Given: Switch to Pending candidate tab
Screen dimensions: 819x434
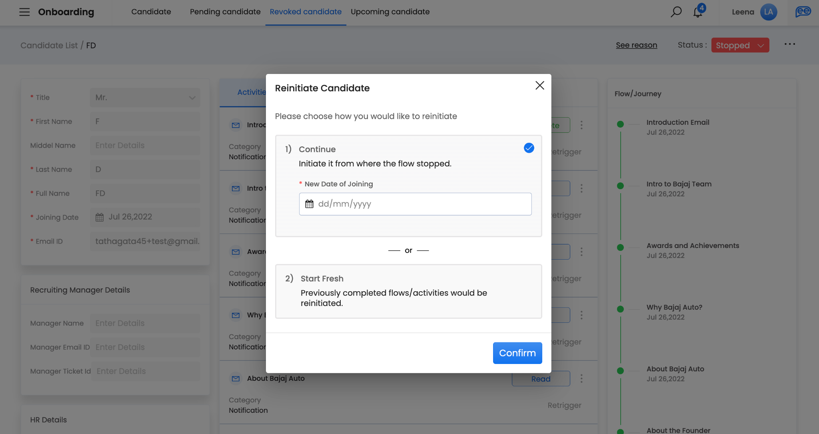Looking at the screenshot, I should pyautogui.click(x=225, y=12).
